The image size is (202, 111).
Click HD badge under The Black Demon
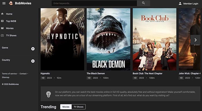[89, 78]
